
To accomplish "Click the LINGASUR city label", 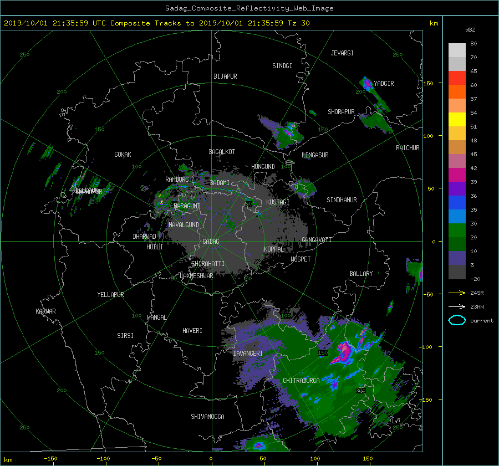I will tap(315, 155).
